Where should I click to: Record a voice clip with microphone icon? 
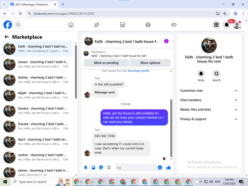86,168
